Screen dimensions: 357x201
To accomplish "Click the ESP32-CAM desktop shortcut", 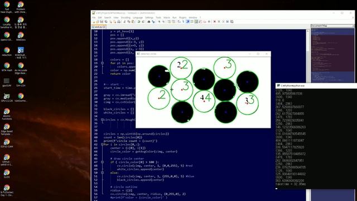I will point(7,143).
